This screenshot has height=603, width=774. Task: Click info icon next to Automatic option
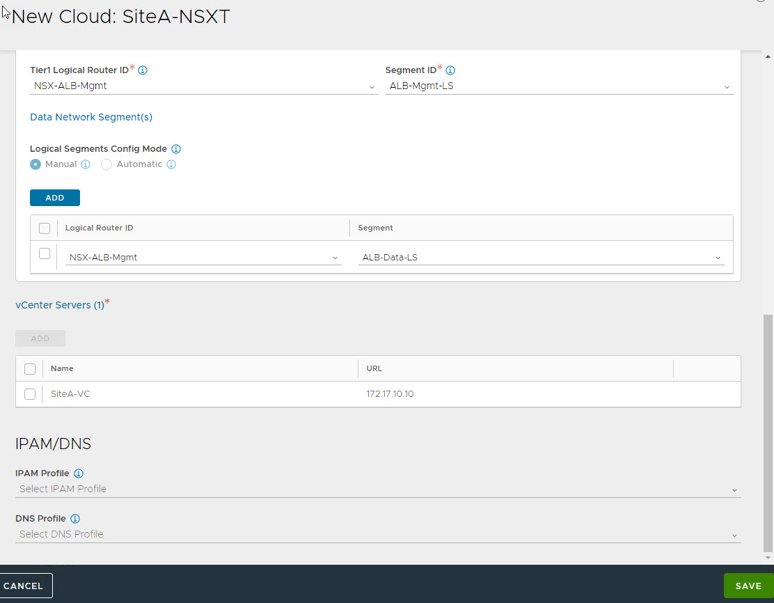click(x=171, y=164)
